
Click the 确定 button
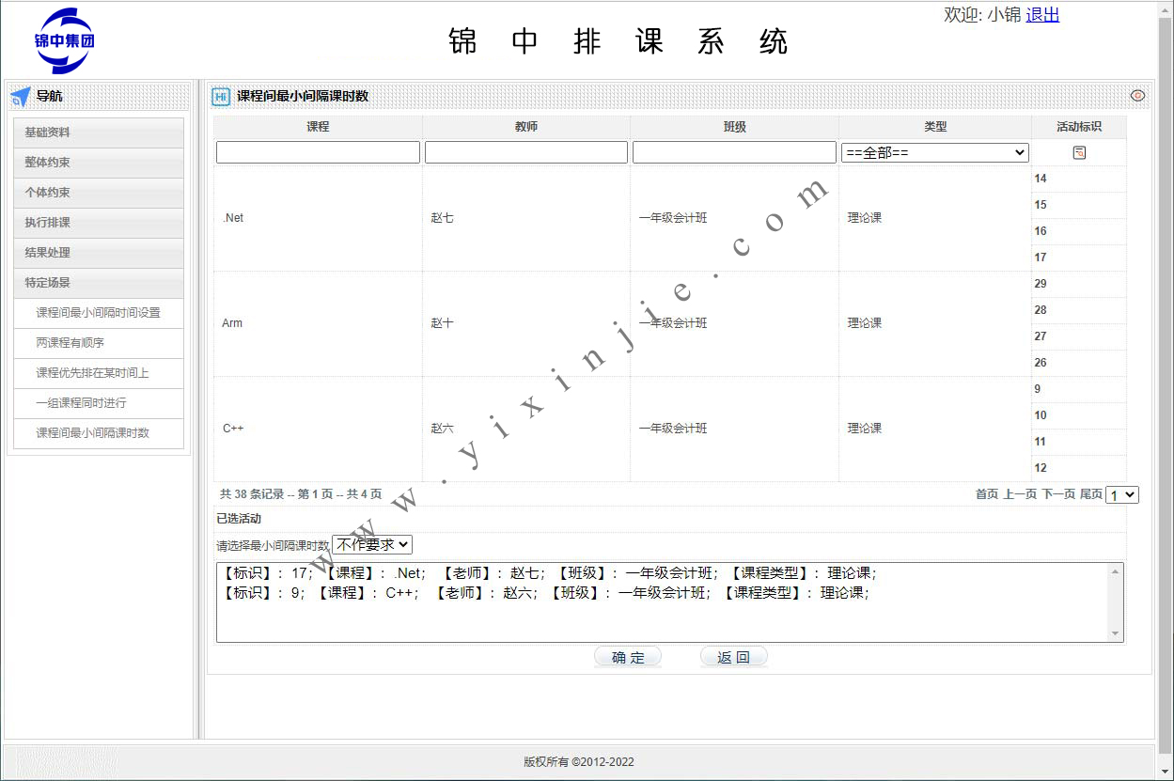[x=628, y=657]
